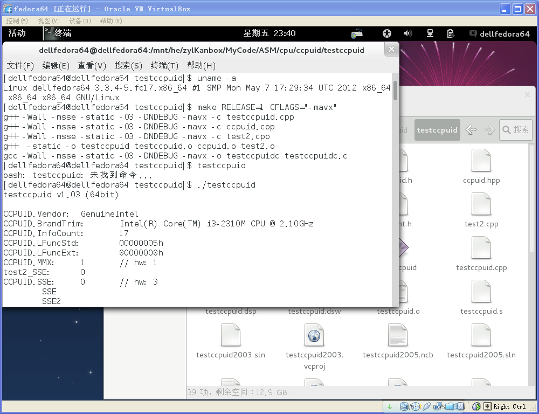The height and width of the screenshot is (414, 539).
Task: Open the clock 星期五 23:40 calendar
Action: [269, 33]
